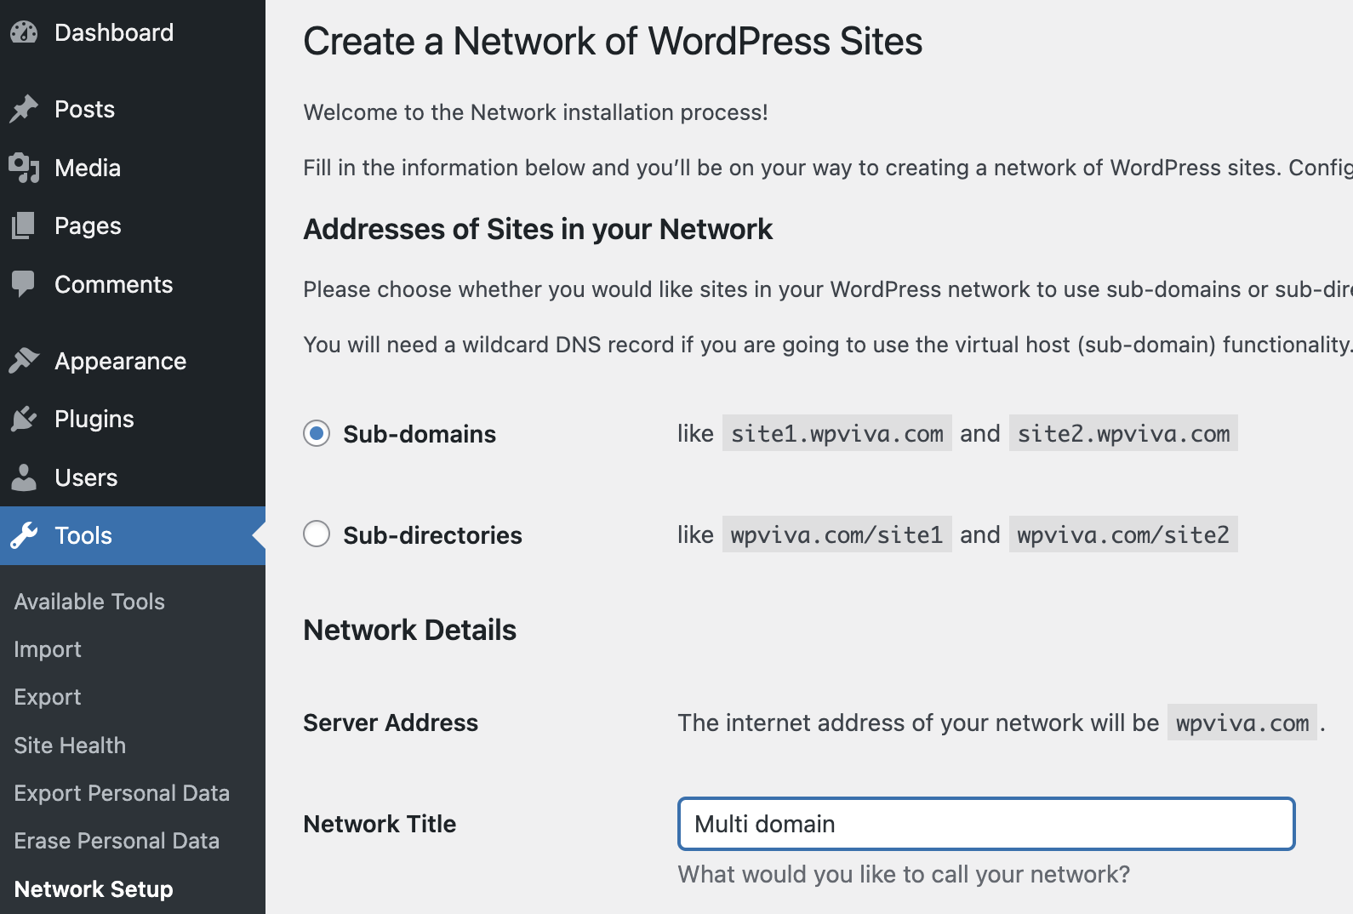This screenshot has width=1353, height=914.
Task: Open the Site Health submenu link
Action: click(70, 745)
